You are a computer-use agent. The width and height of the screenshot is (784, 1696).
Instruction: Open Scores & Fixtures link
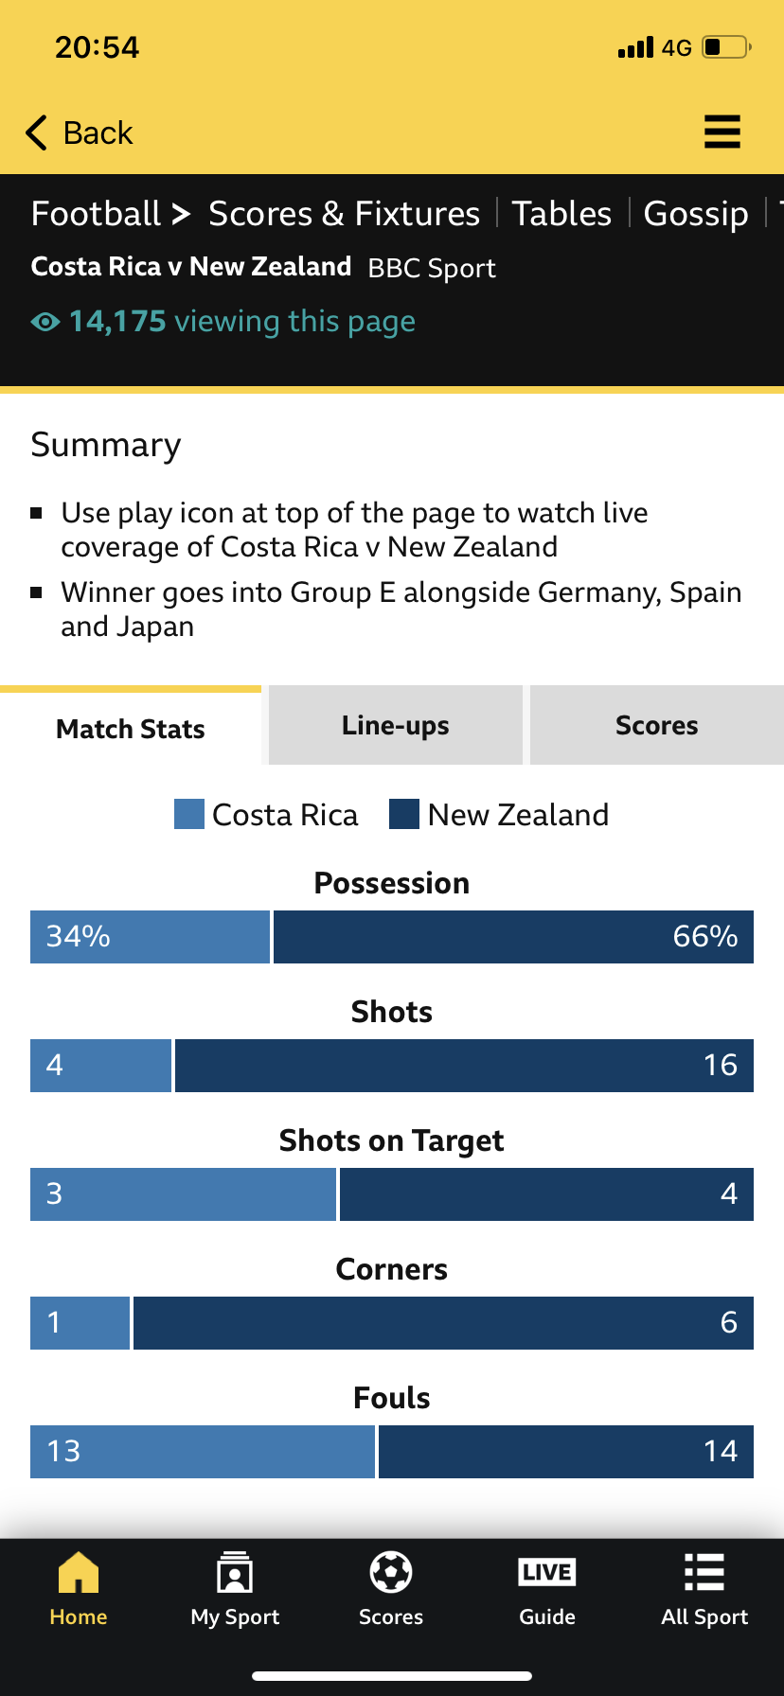(x=344, y=214)
